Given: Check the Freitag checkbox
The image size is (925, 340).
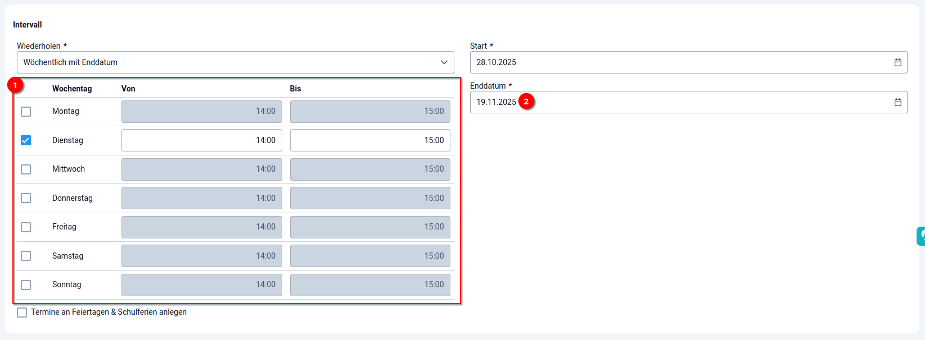Looking at the screenshot, I should tap(26, 227).
